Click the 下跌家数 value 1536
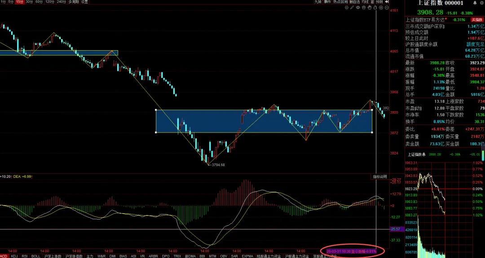 [480, 115]
